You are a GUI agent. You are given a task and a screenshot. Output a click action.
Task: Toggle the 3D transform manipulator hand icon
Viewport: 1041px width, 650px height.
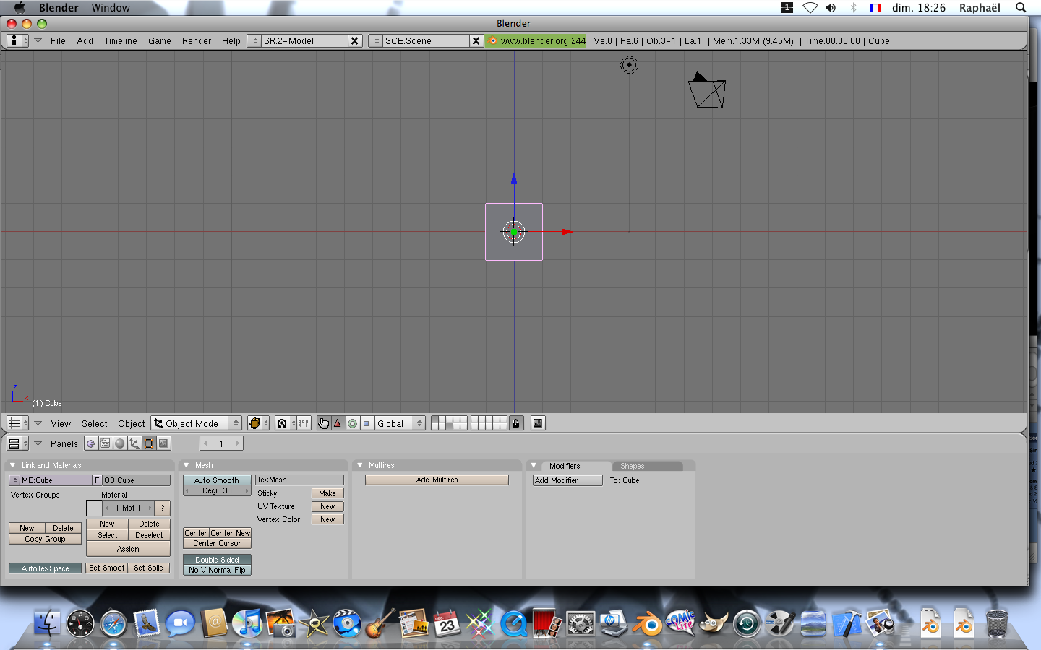[323, 423]
